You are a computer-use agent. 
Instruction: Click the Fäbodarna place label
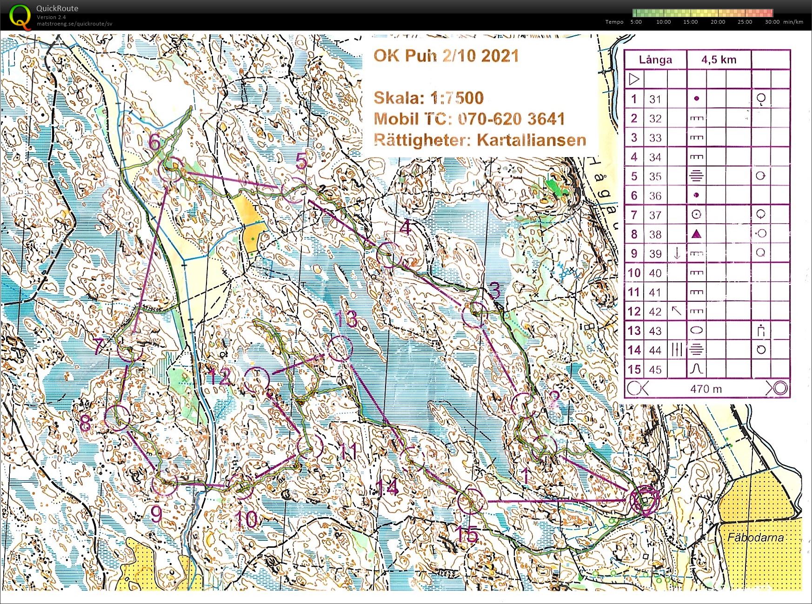click(x=755, y=538)
